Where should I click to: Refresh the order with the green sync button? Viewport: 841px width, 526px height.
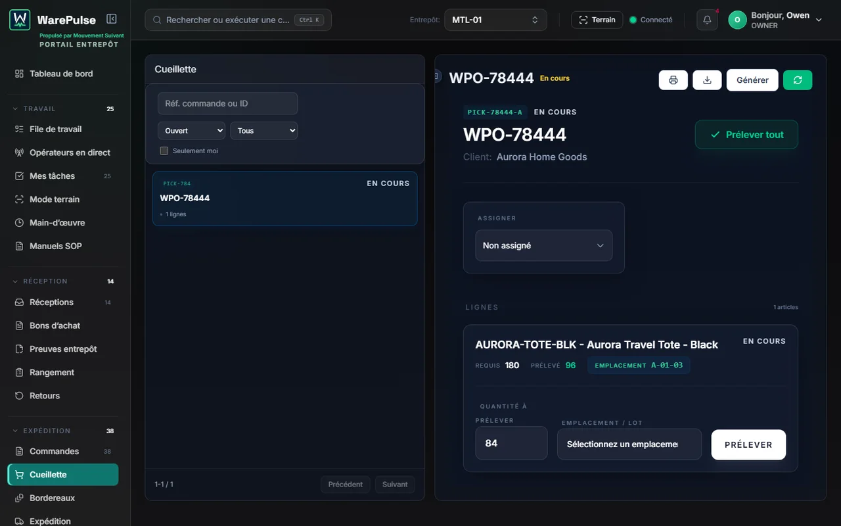coord(798,80)
